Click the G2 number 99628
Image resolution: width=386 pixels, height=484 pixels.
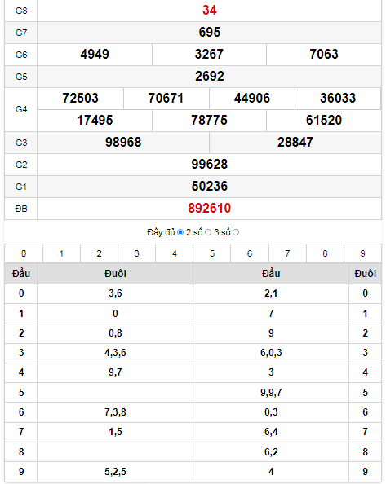[x=210, y=165]
